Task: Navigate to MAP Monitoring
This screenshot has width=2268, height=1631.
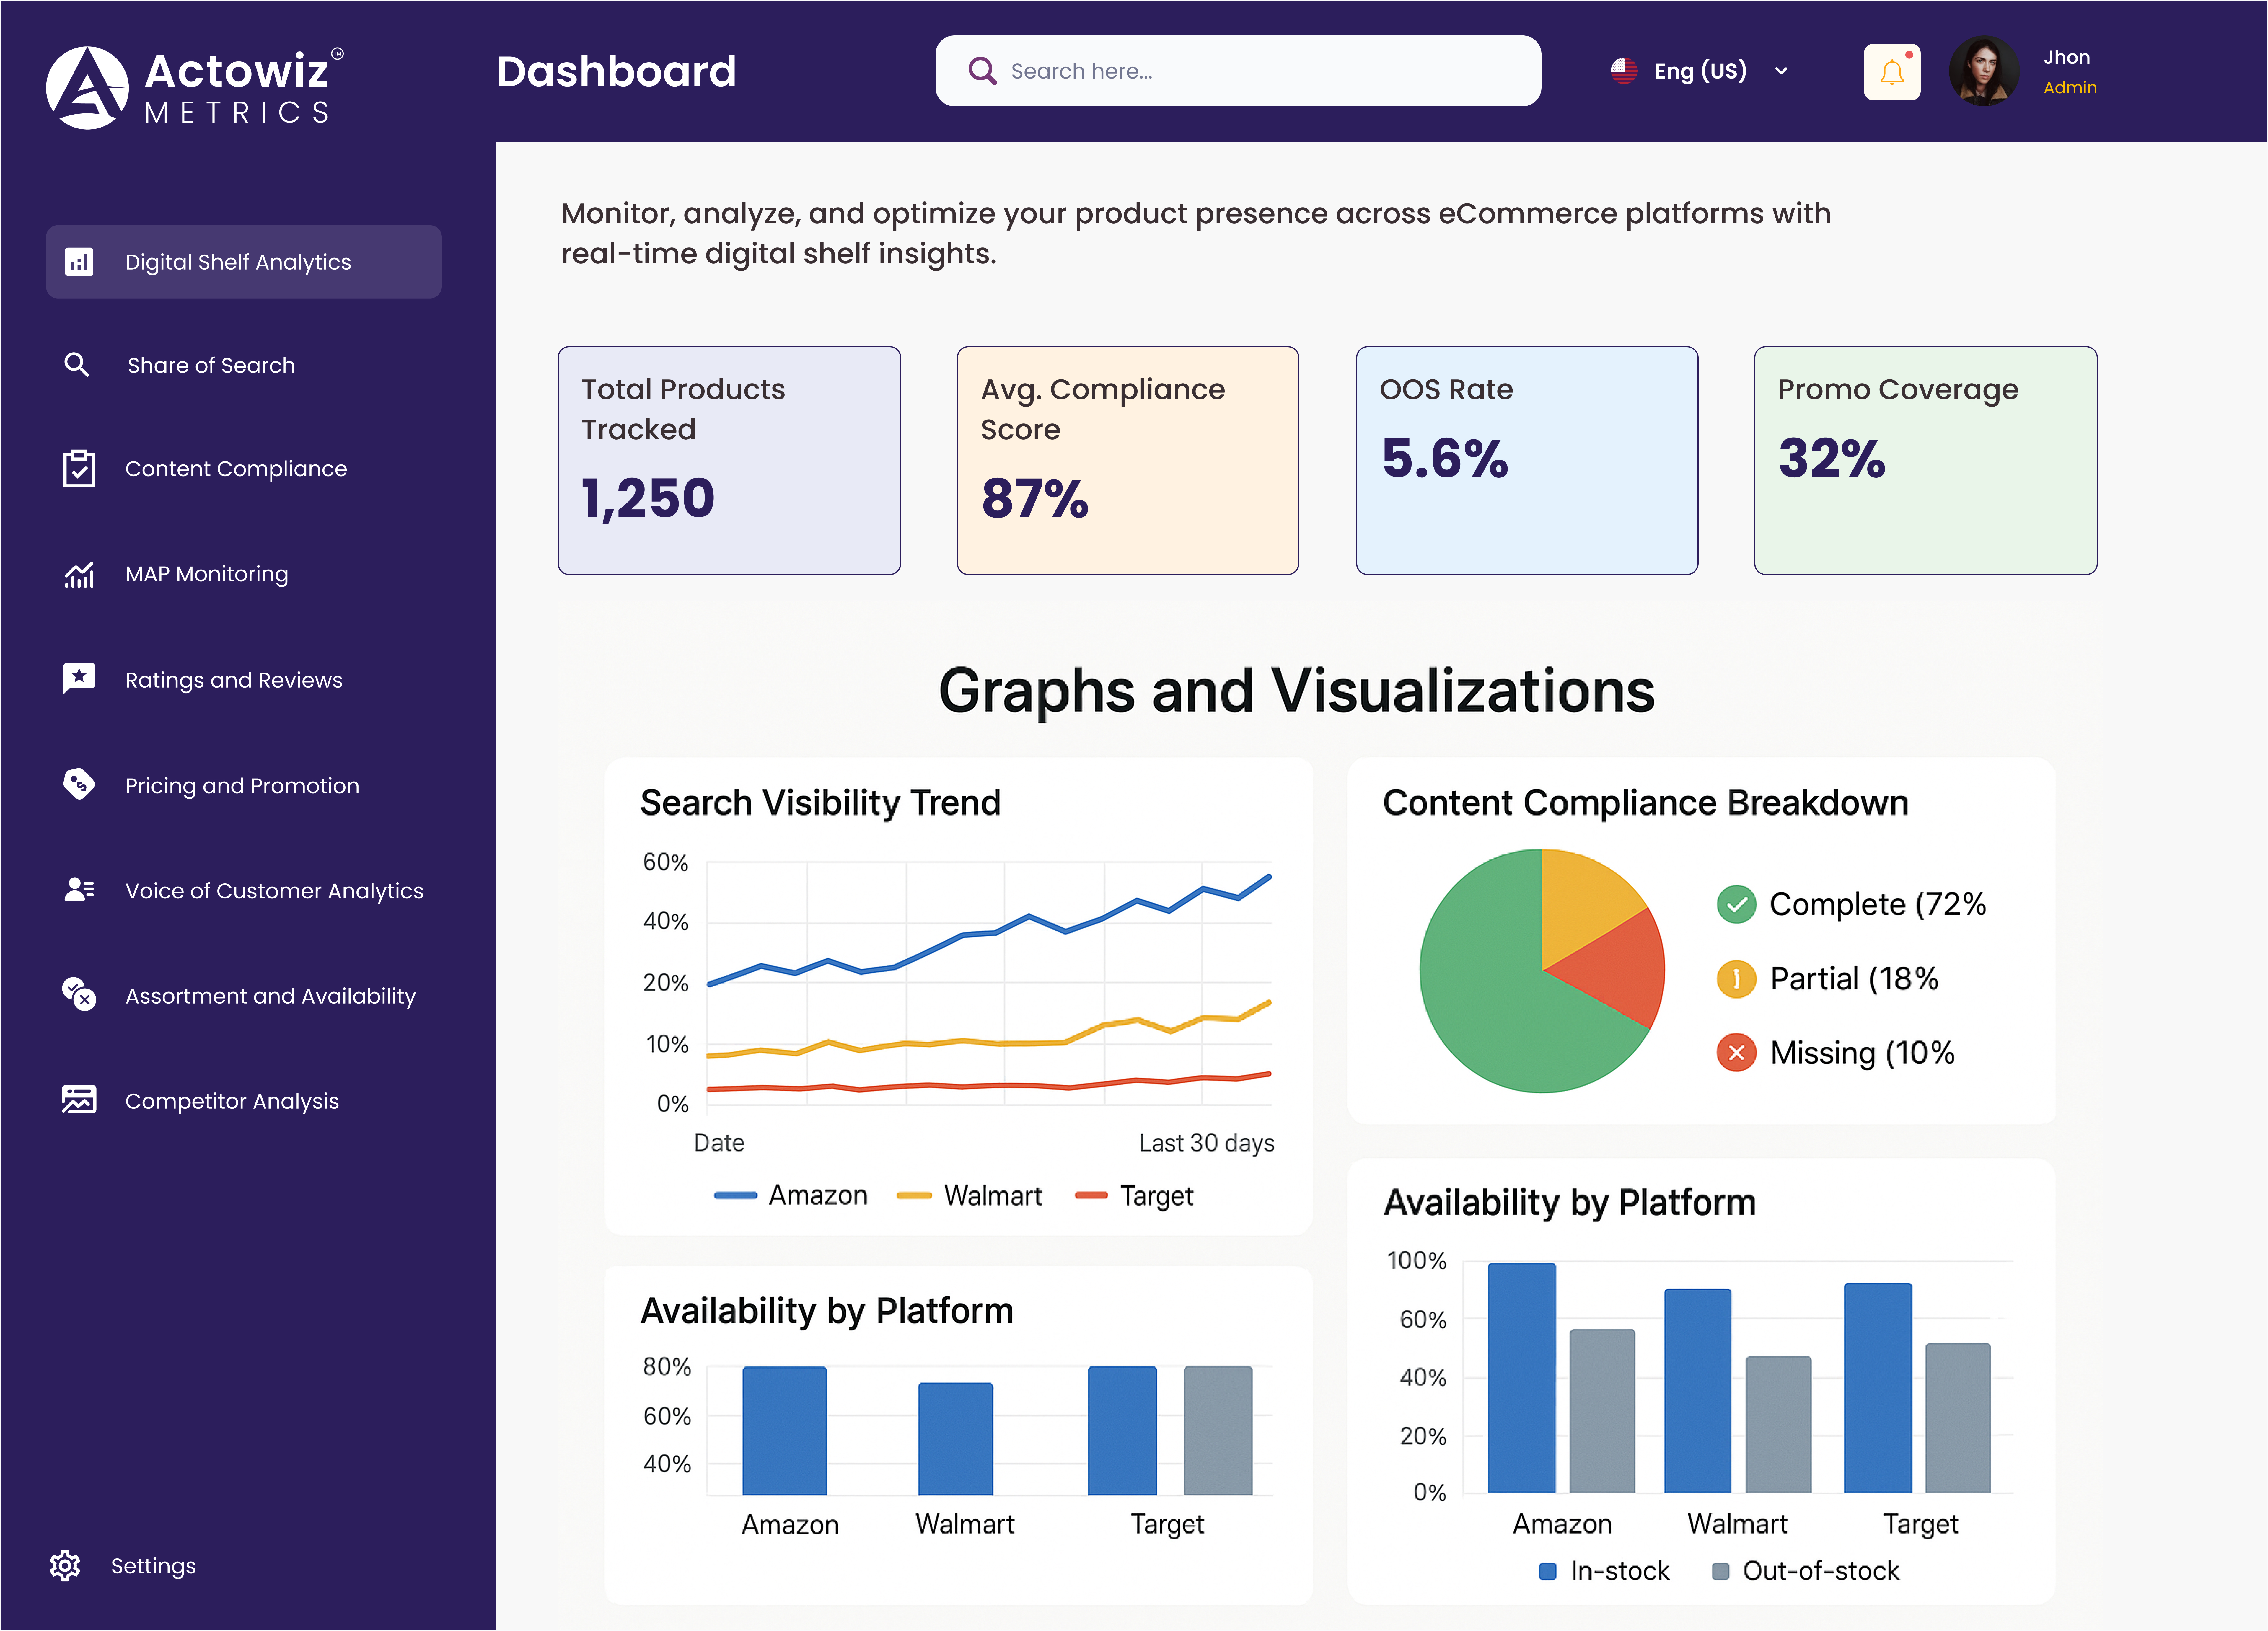Action: pyautogui.click(x=207, y=574)
